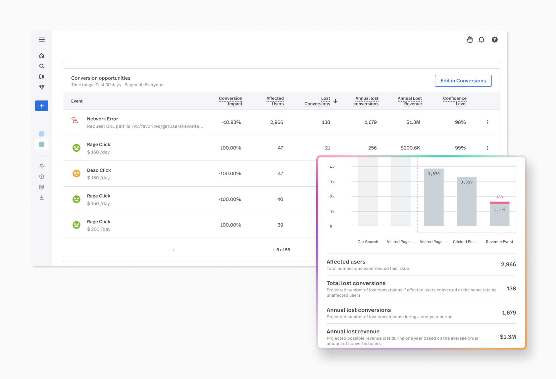This screenshot has width=556, height=379.
Task: Sort by the Conversion Impact column header
Action: tap(231, 101)
